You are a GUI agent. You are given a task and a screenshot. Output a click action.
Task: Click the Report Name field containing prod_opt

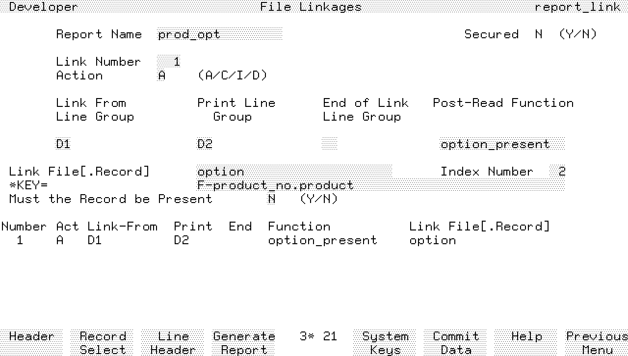[x=220, y=34]
